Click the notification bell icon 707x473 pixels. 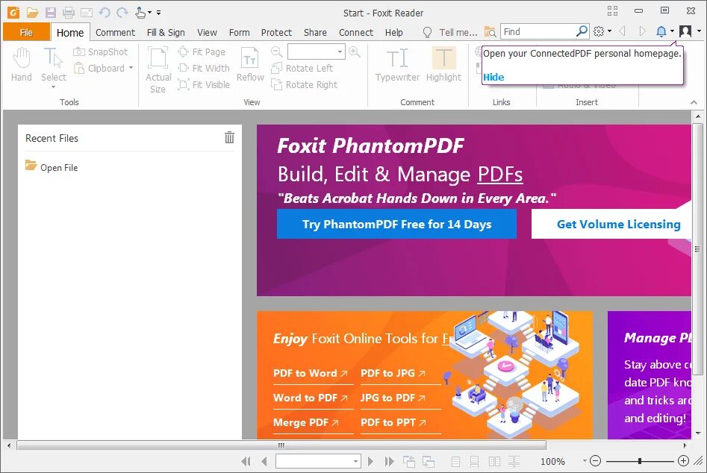661,31
